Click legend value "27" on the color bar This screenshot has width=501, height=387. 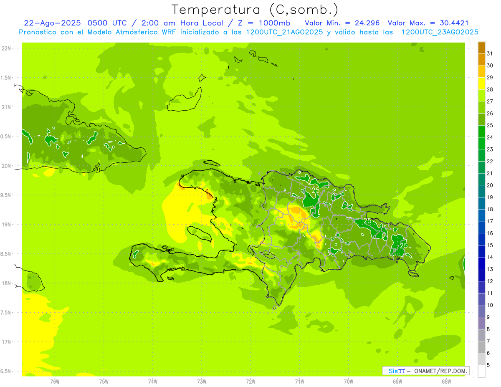point(490,101)
